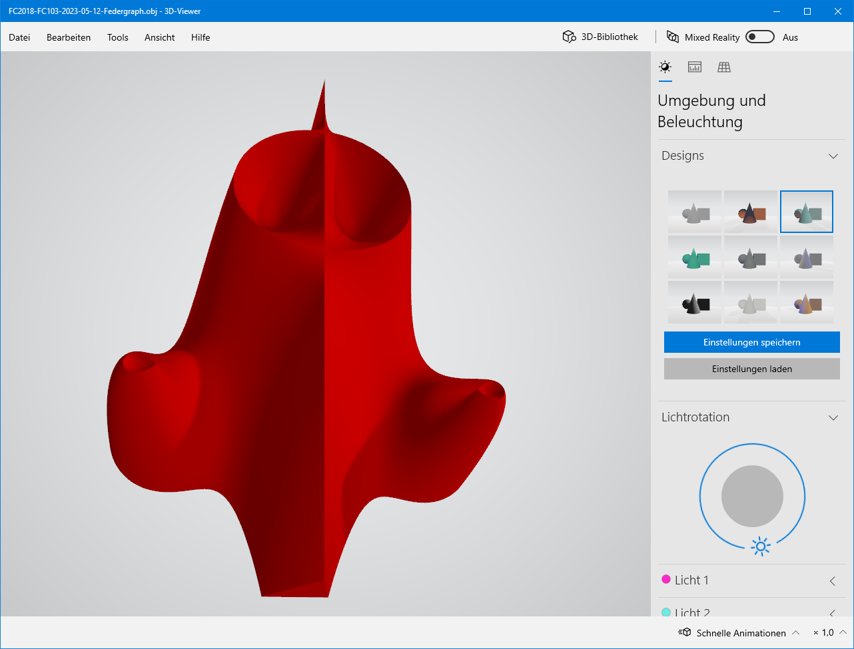Toggle the Mixed Reality switch on
The height and width of the screenshot is (649, 854).
click(759, 37)
